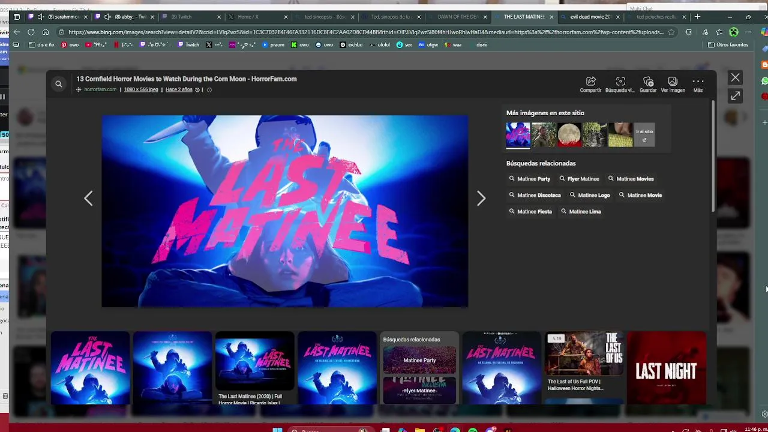
Task: Open the ololol bookmark
Action: click(x=379, y=44)
